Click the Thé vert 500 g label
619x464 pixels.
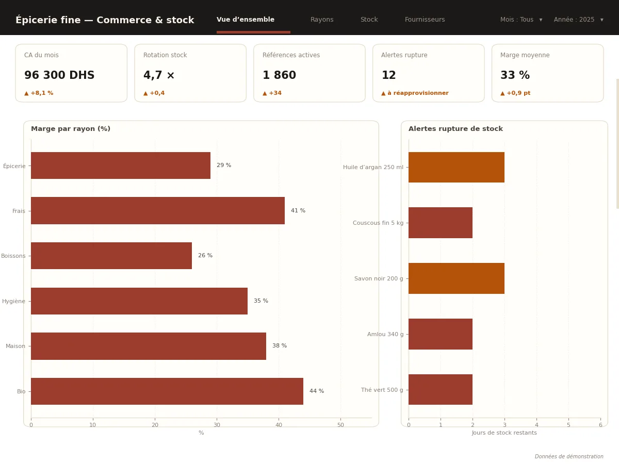(x=382, y=390)
